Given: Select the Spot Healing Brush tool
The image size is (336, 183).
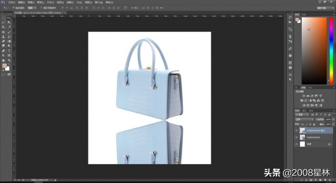Looking at the screenshot, I should [x=3, y=32].
